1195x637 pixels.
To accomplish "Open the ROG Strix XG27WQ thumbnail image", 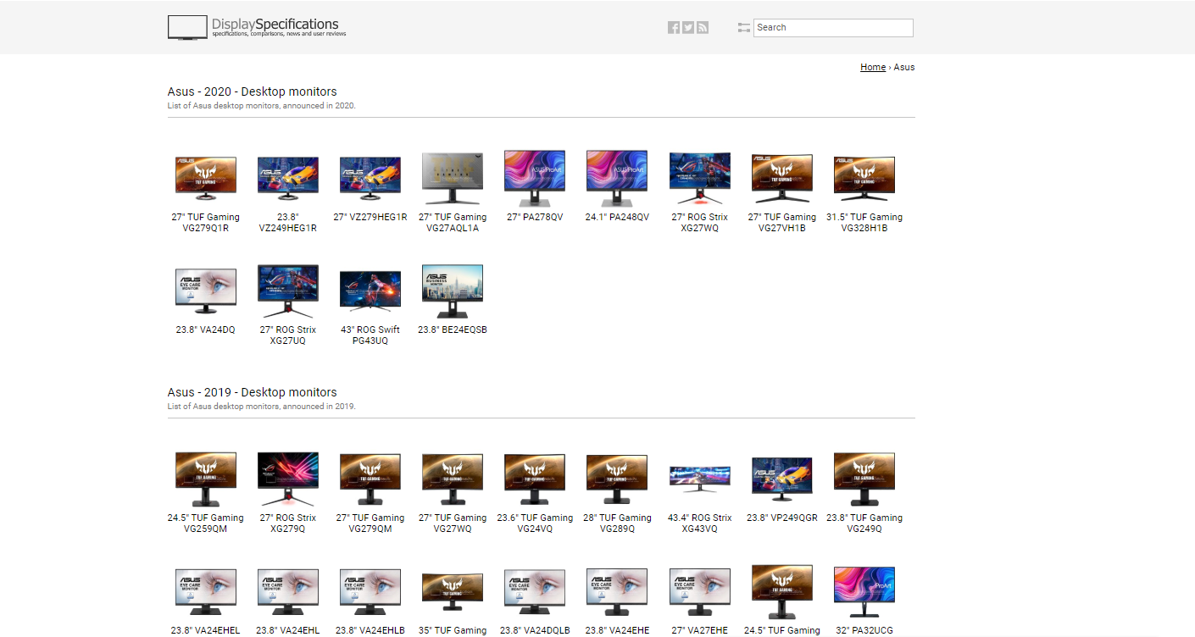I will coord(699,178).
